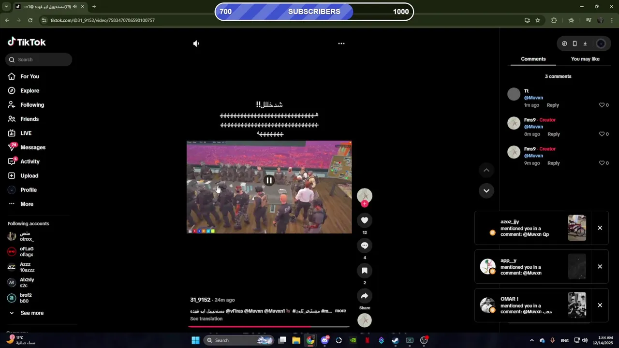The width and height of the screenshot is (619, 348).
Task: Click the TikTok logo
Action: [27, 42]
